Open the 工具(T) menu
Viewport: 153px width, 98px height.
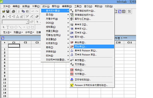pyautogui.click(x=78, y=6)
